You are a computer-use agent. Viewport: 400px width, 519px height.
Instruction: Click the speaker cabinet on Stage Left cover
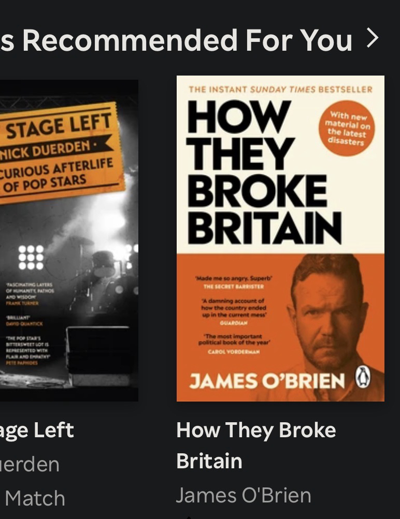[99, 355]
